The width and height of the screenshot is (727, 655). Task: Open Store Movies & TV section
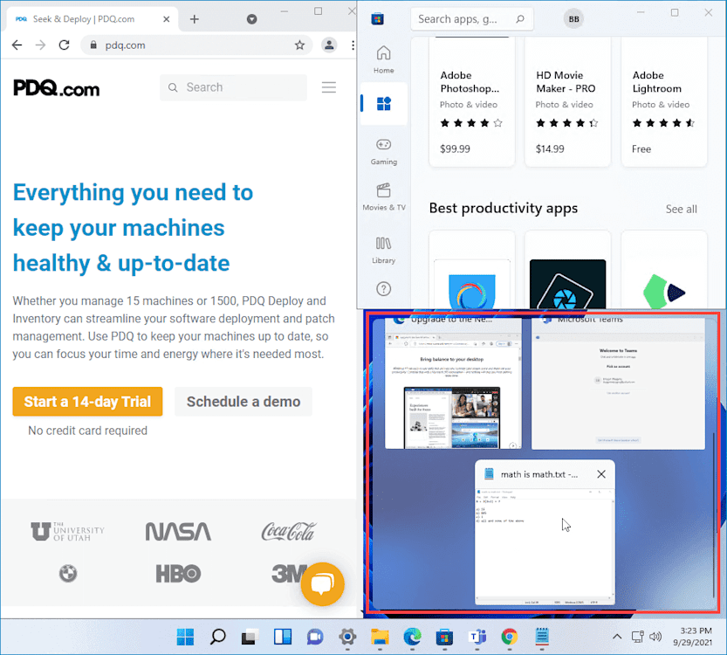(x=383, y=197)
